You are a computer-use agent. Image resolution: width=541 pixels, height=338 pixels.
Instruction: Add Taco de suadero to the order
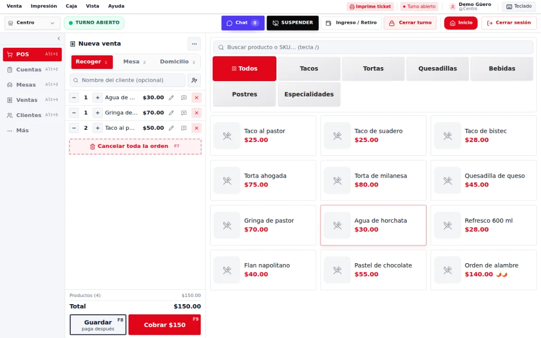click(373, 136)
